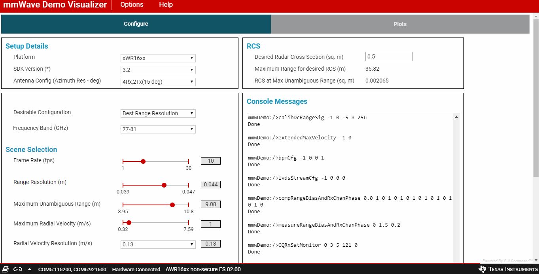The width and height of the screenshot is (539, 274).
Task: Click the console scrollbar up arrow
Action: pos(456,116)
